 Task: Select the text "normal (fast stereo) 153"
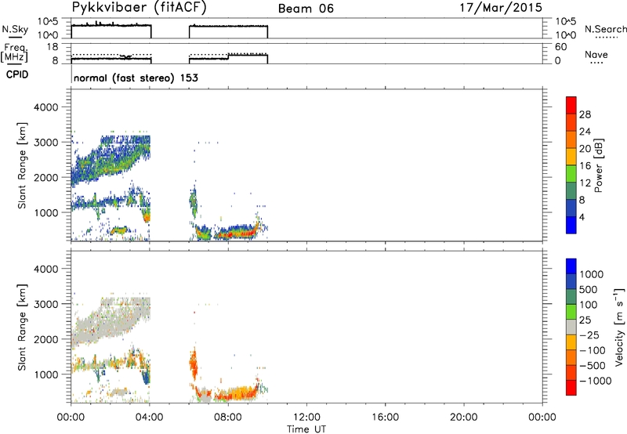coord(136,78)
